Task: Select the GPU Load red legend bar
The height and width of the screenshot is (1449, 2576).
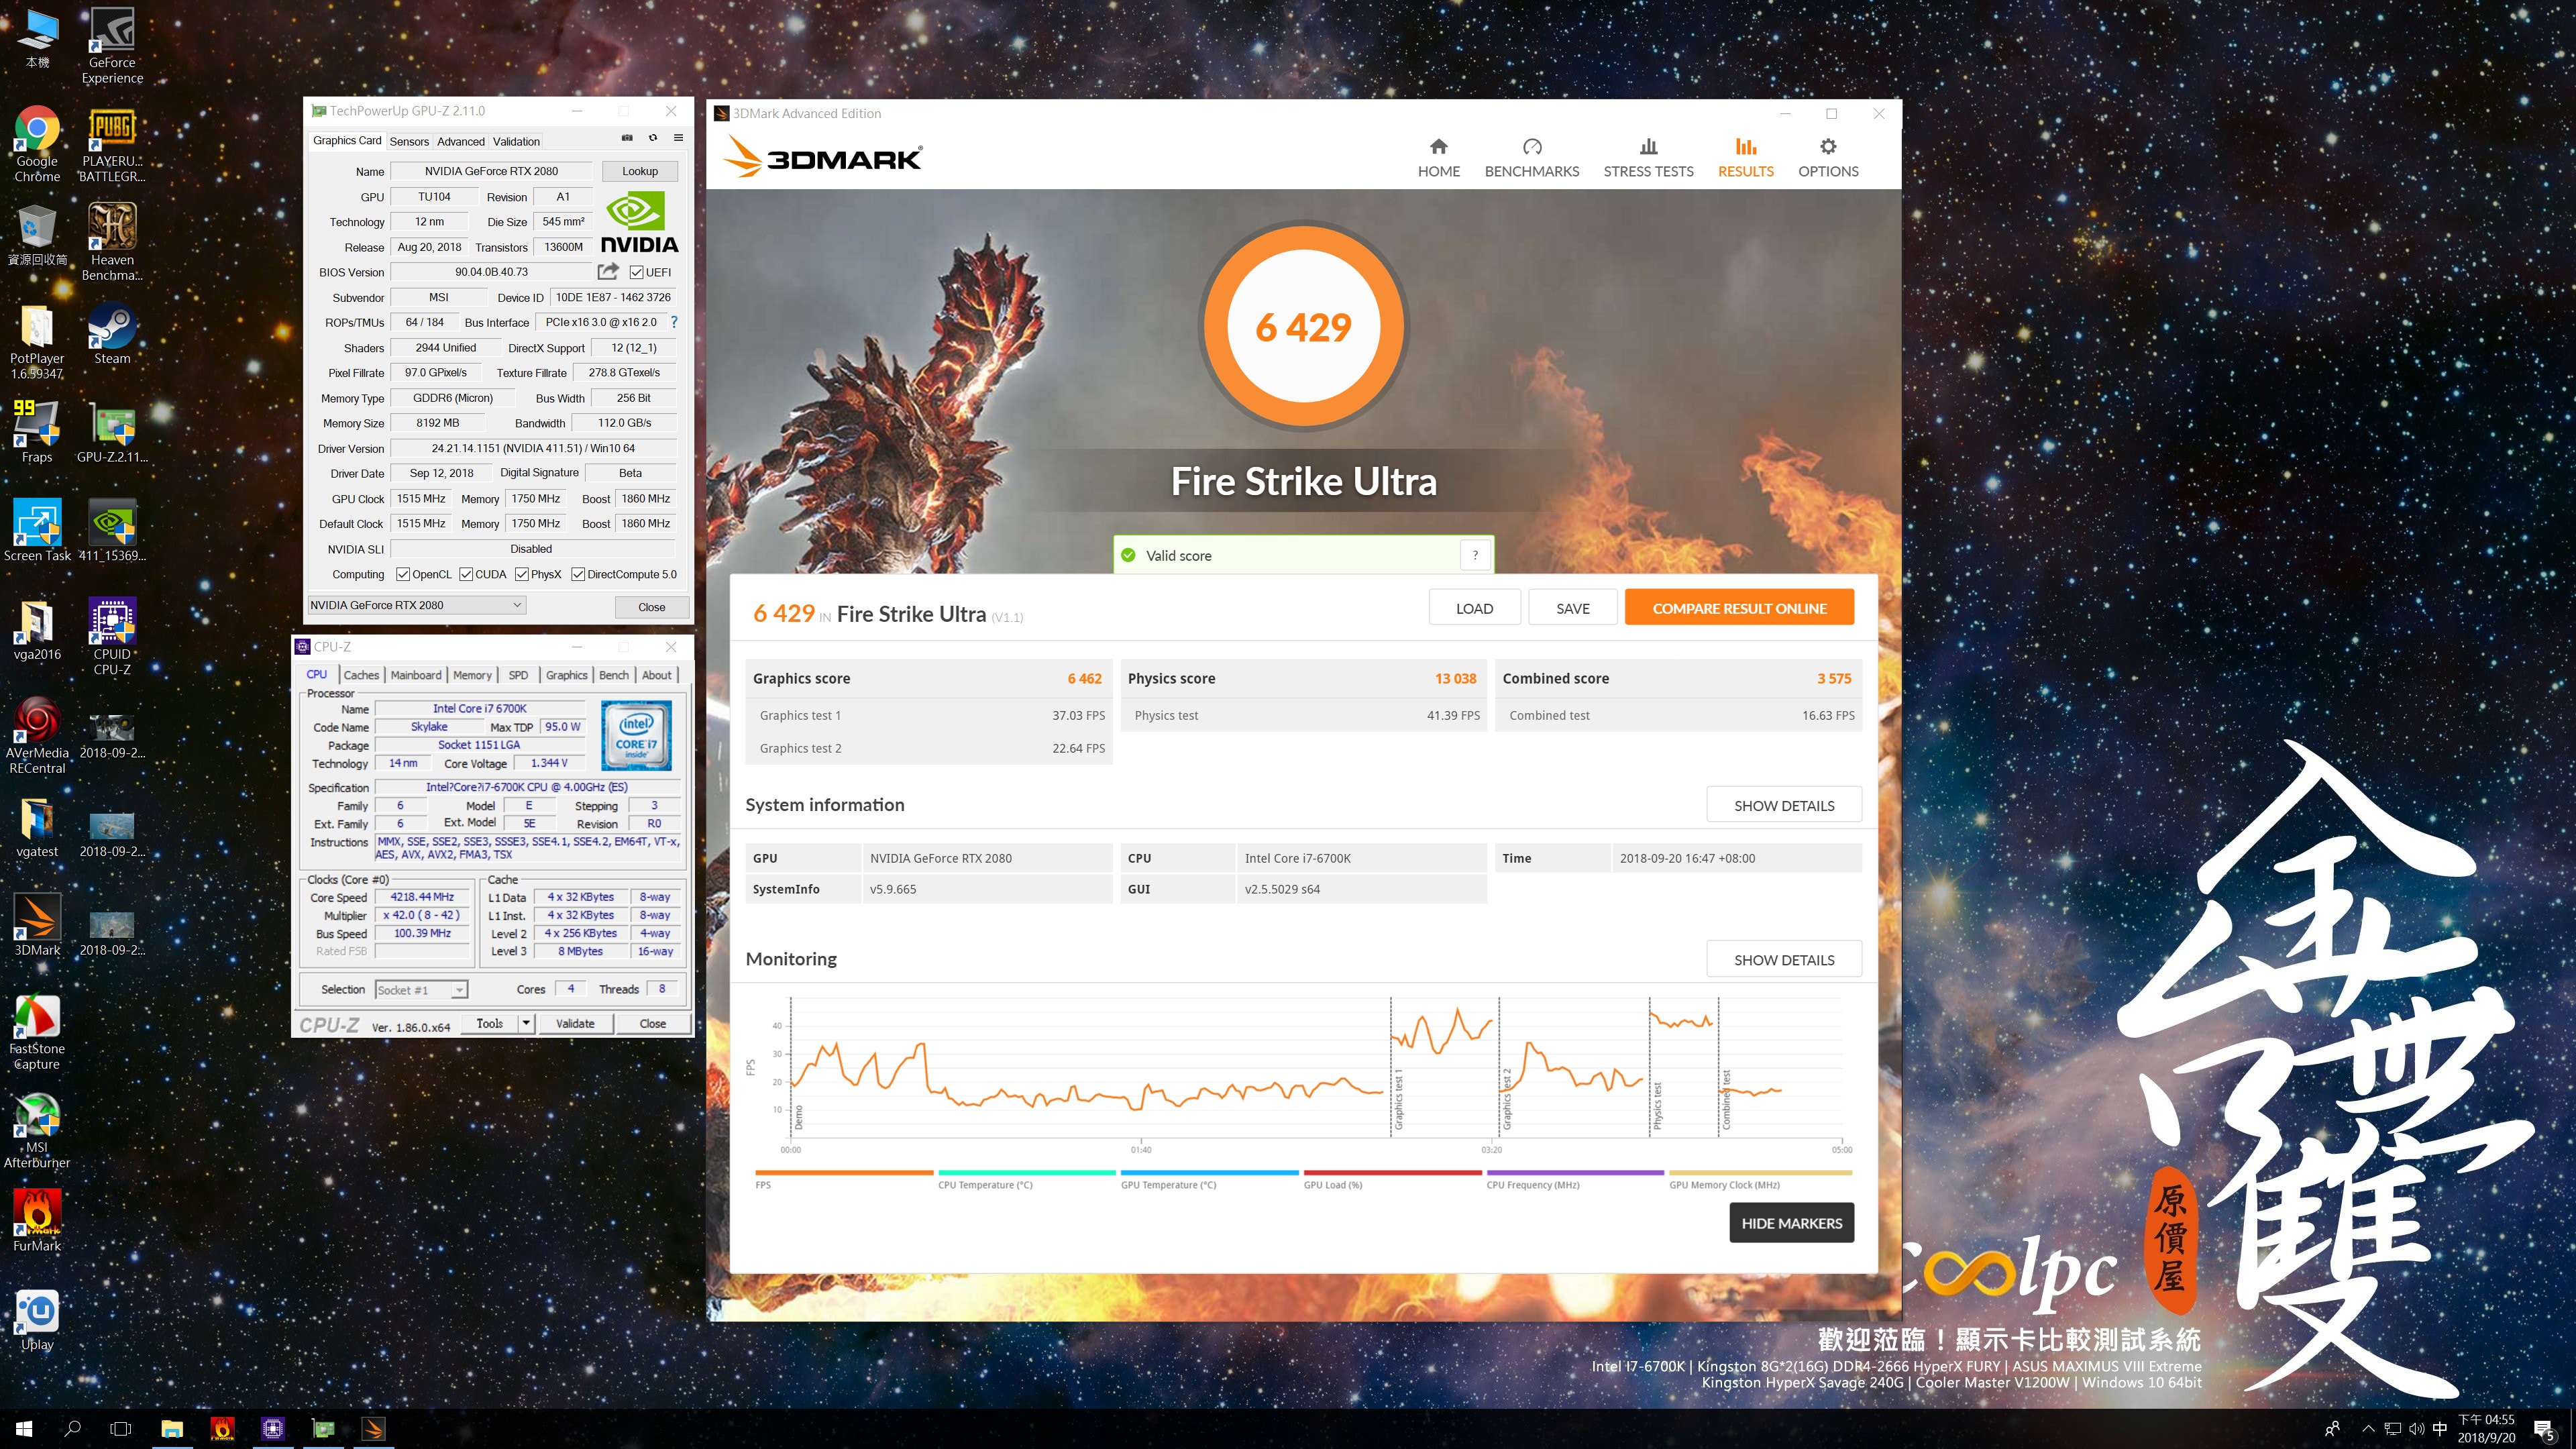Action: tap(1392, 1172)
